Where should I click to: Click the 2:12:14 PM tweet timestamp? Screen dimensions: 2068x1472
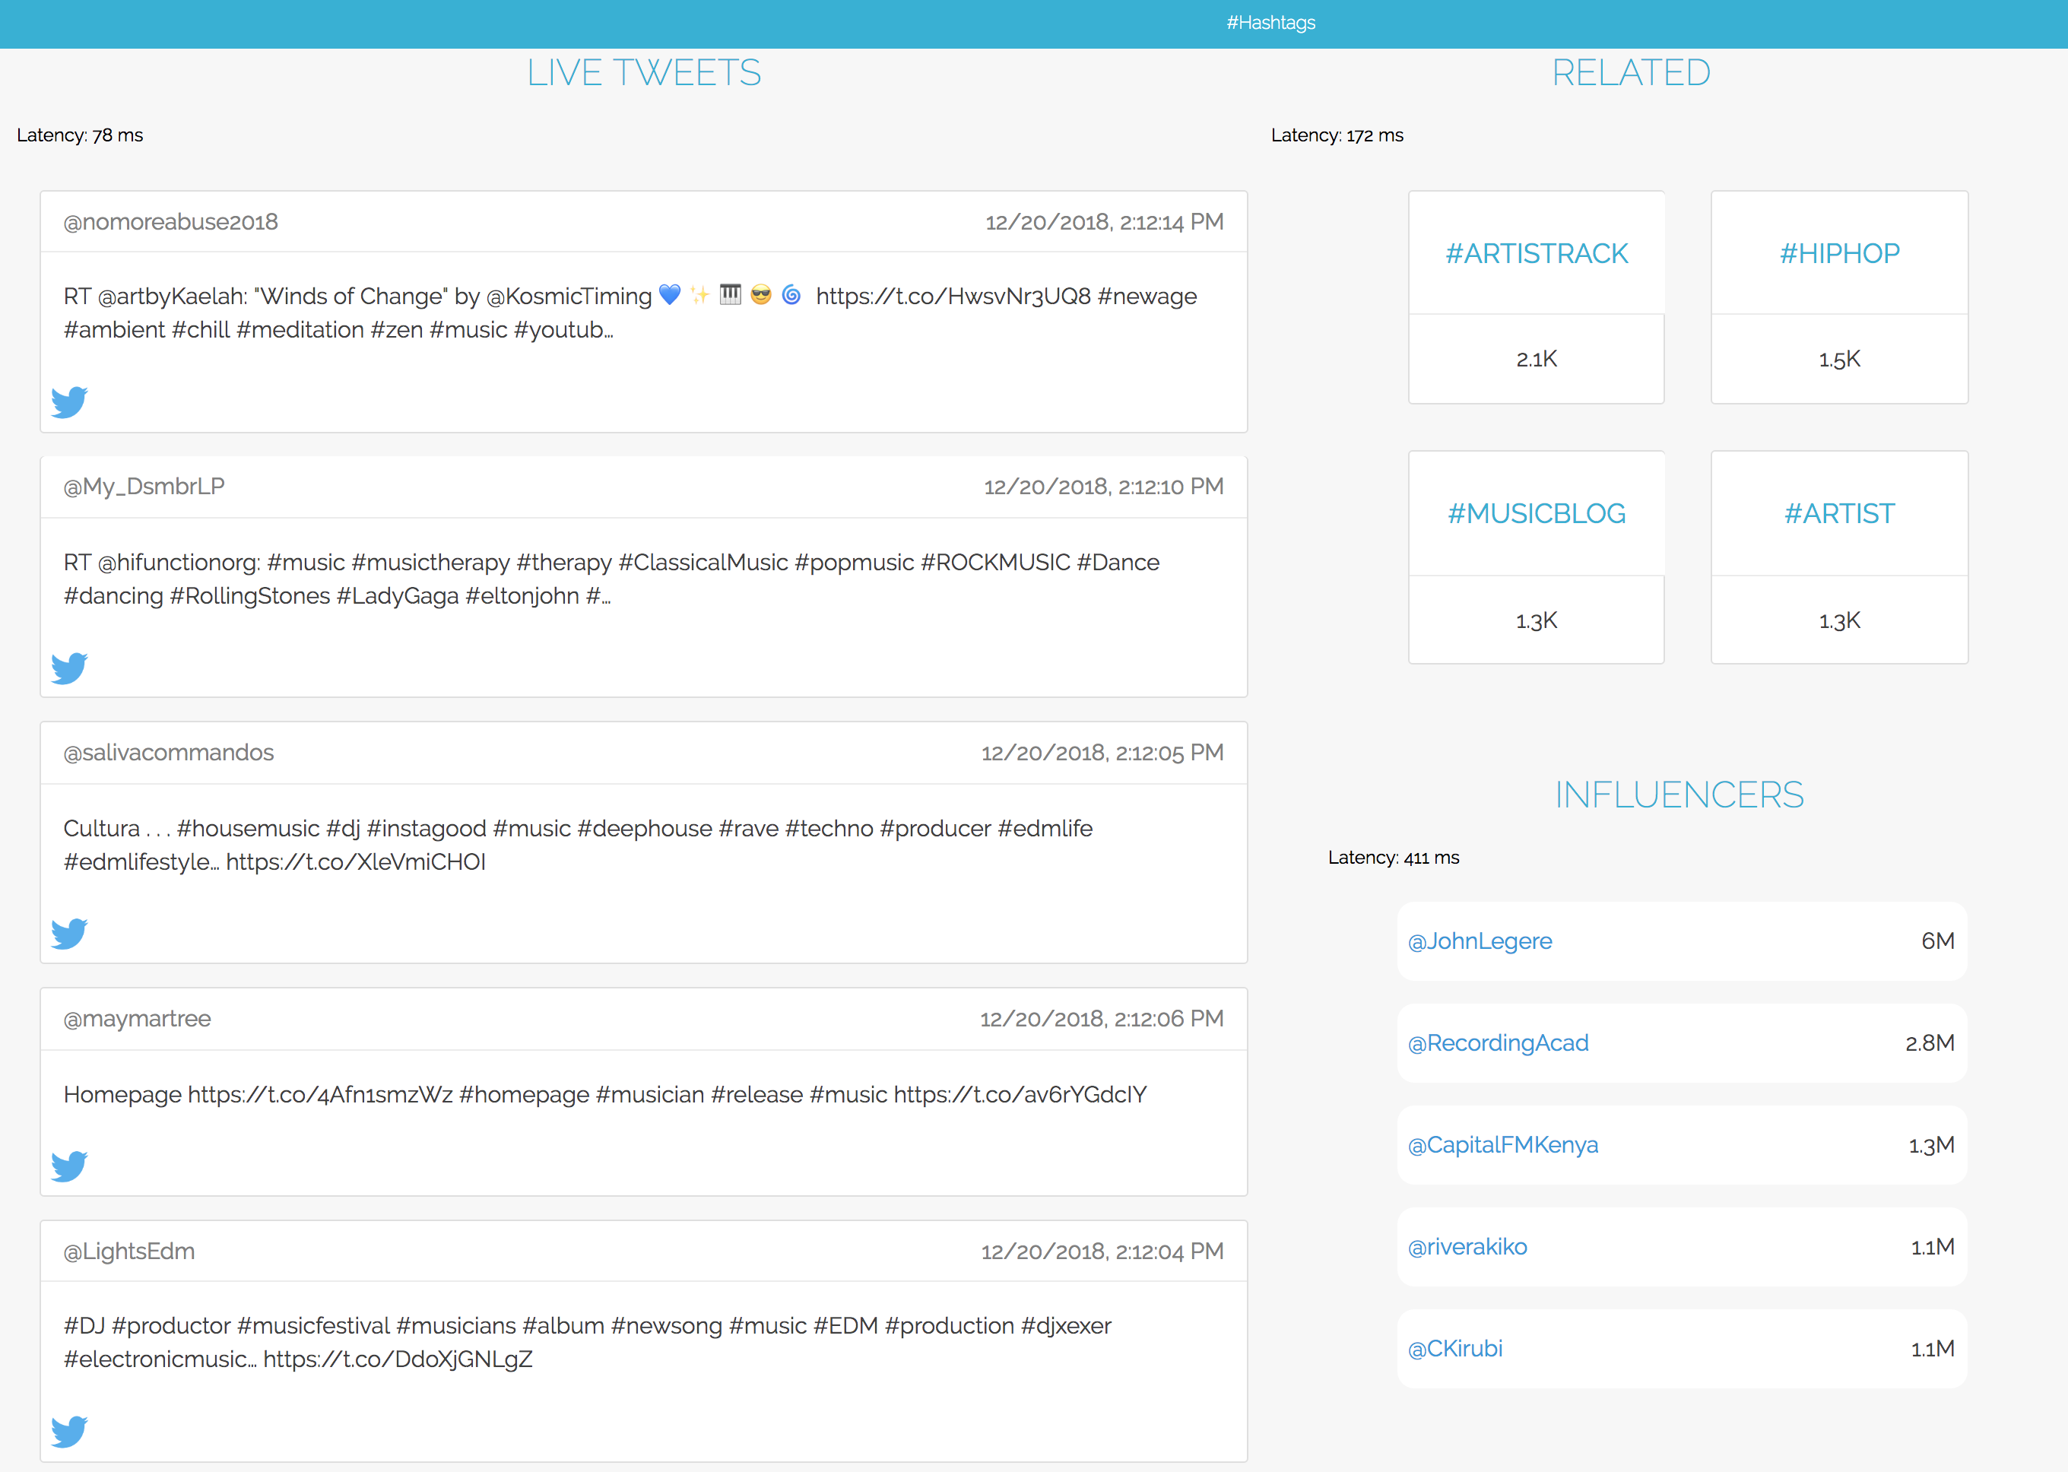tap(1105, 222)
